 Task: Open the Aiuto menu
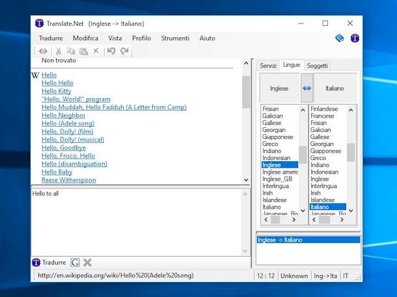click(208, 38)
